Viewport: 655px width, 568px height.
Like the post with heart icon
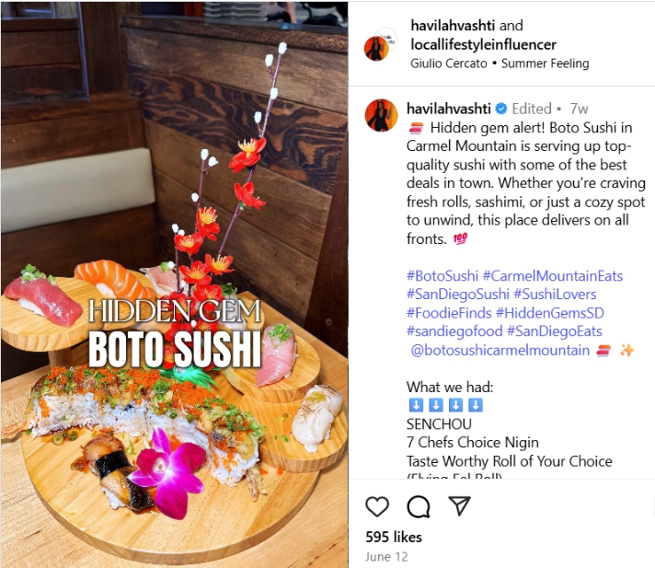click(x=377, y=506)
